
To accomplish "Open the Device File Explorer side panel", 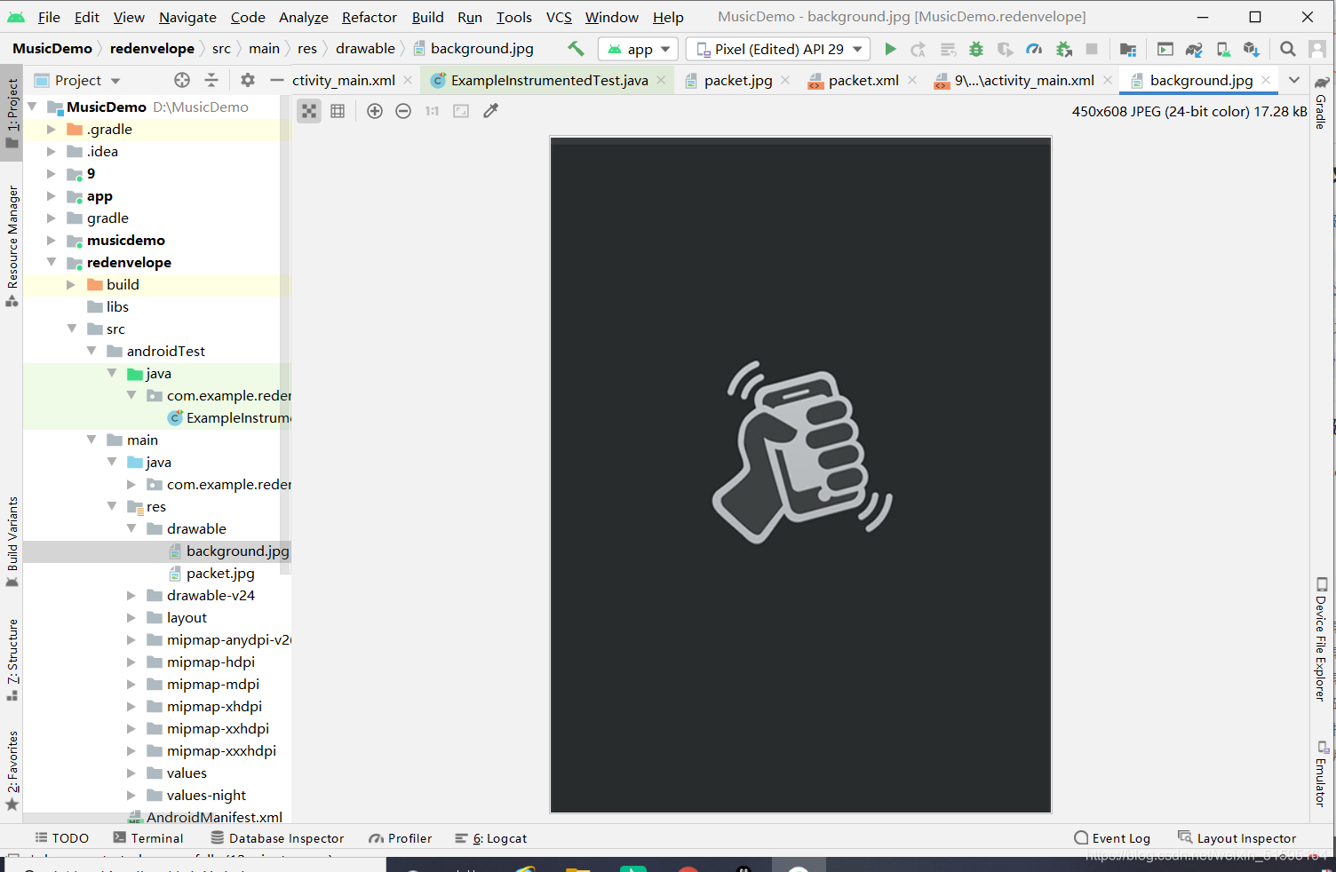I will tap(1322, 639).
